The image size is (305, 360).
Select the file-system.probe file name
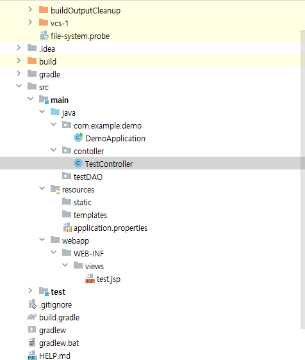click(80, 36)
